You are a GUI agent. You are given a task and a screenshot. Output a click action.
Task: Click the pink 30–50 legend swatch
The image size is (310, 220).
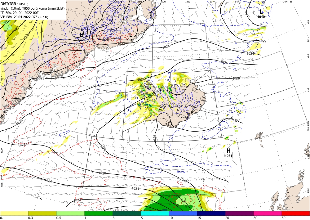268,213
